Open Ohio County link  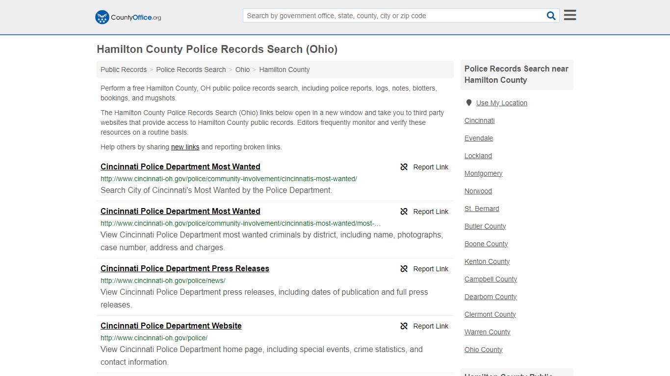pyautogui.click(x=484, y=350)
